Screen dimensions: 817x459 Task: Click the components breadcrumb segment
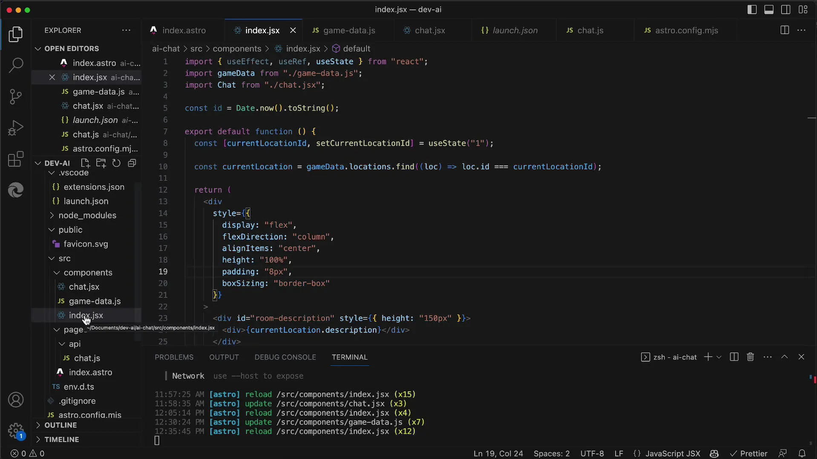click(237, 49)
